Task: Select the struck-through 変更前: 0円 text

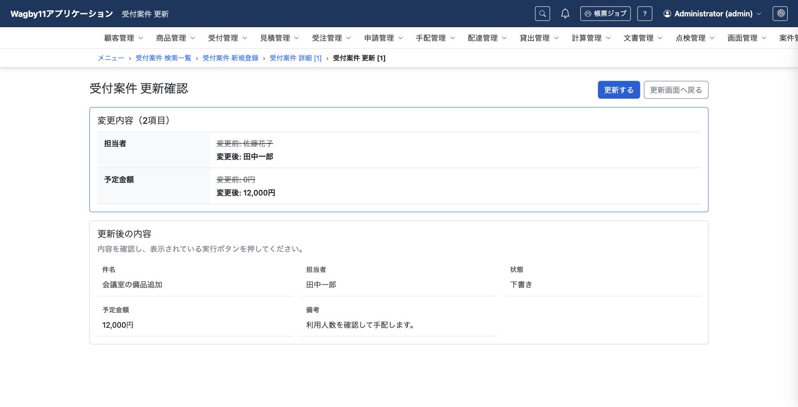Action: coord(236,180)
